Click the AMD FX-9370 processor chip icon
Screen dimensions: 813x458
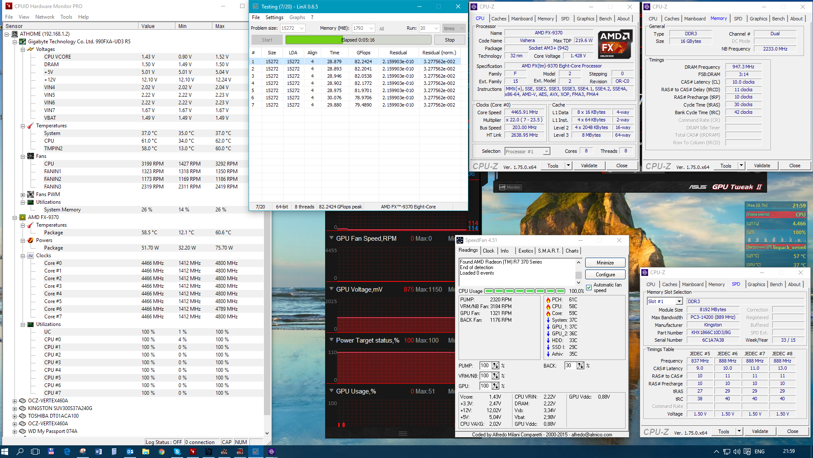(x=23, y=217)
